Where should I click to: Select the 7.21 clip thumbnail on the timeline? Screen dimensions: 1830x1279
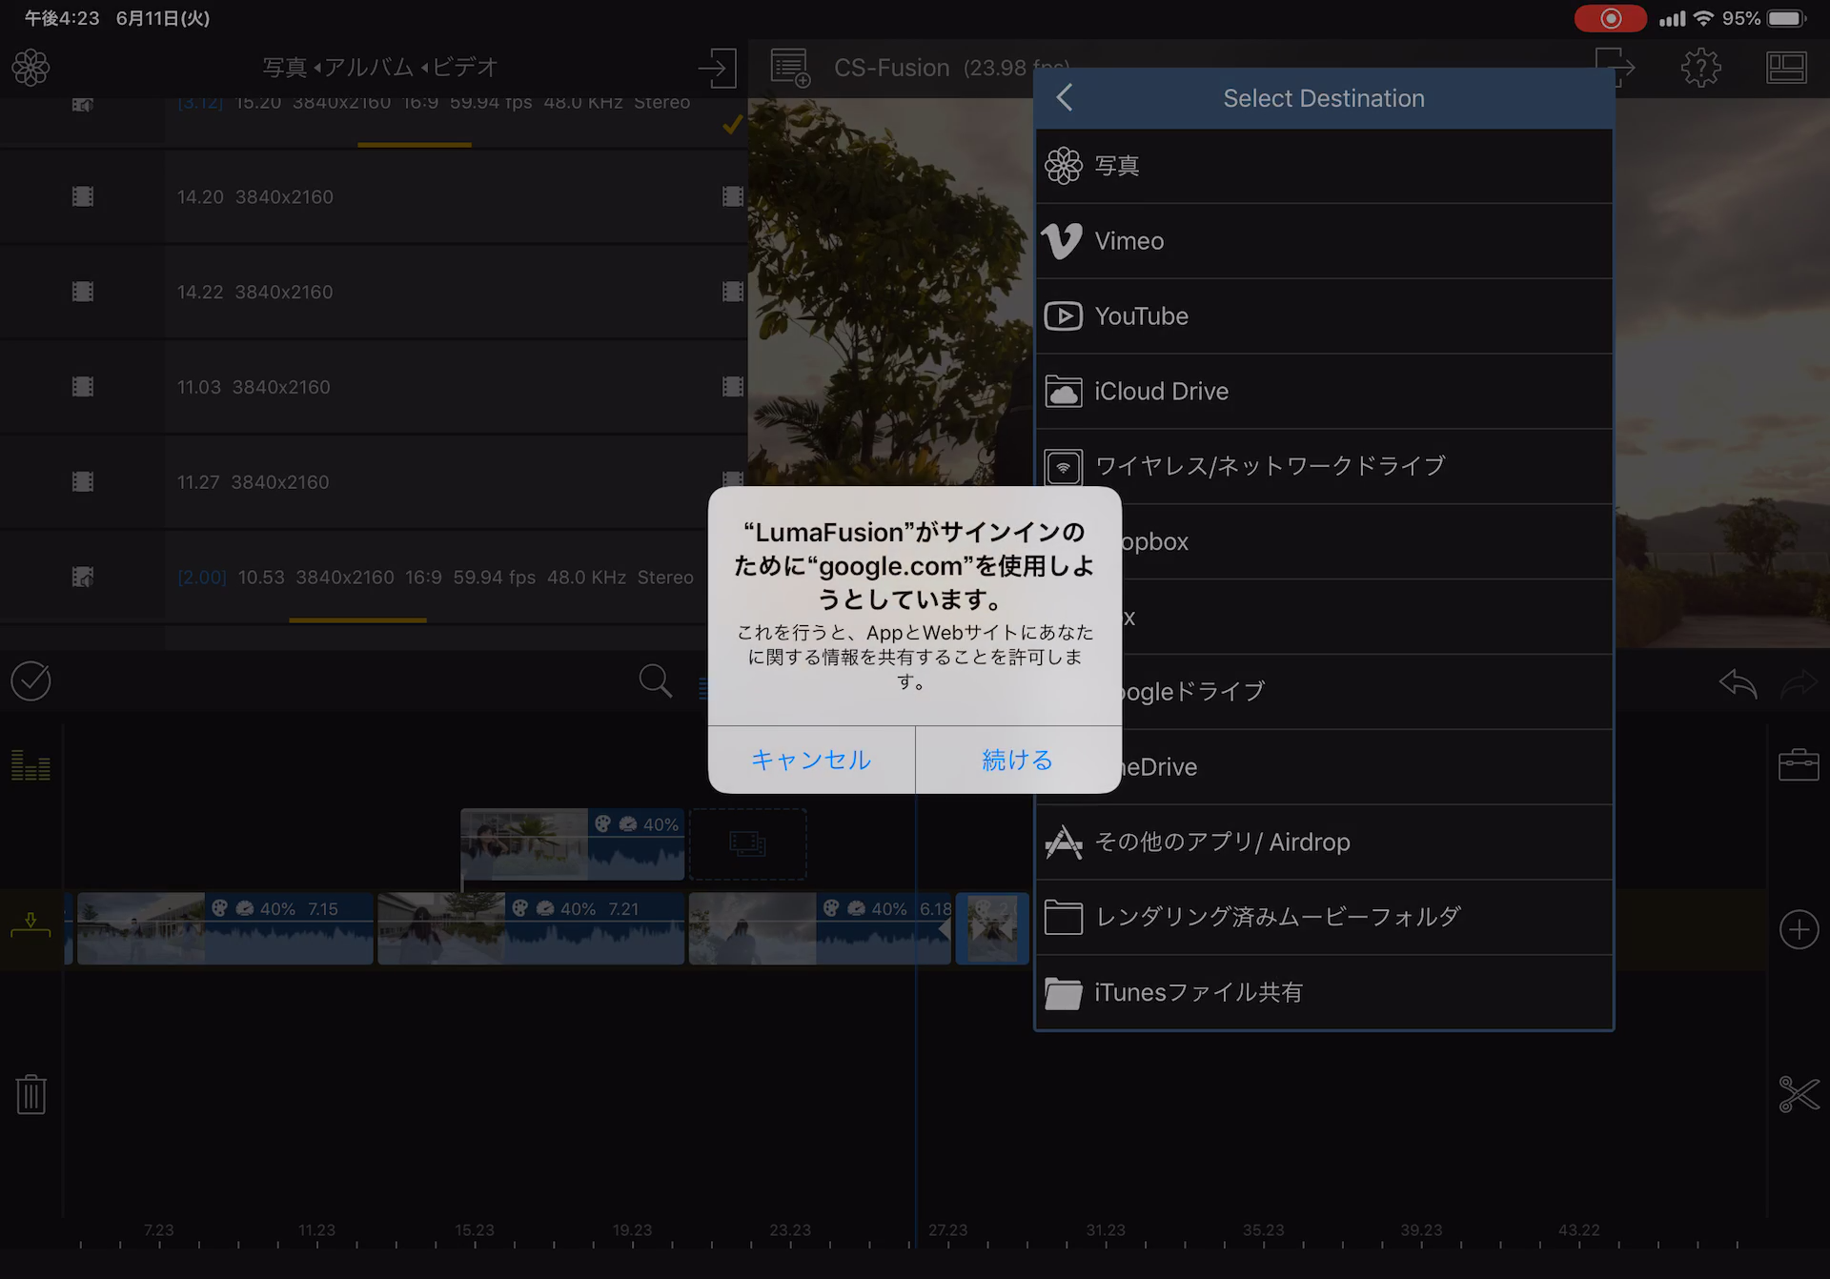point(441,929)
